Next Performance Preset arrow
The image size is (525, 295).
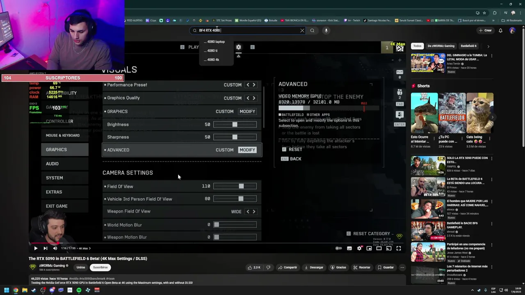click(254, 85)
